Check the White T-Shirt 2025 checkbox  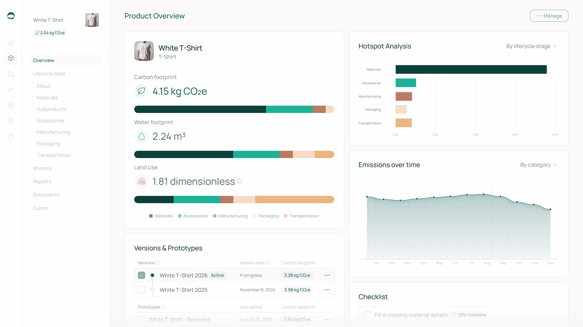tap(141, 290)
